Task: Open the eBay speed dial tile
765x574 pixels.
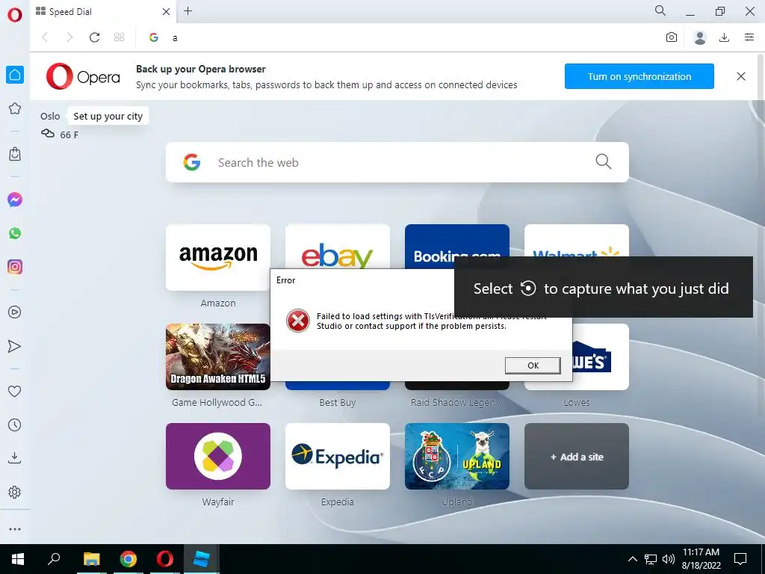Action: [337, 246]
